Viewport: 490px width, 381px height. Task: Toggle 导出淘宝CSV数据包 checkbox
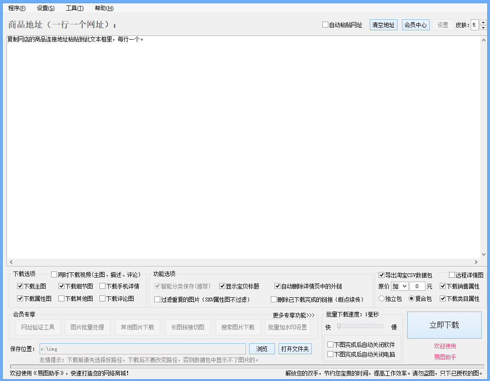click(381, 275)
